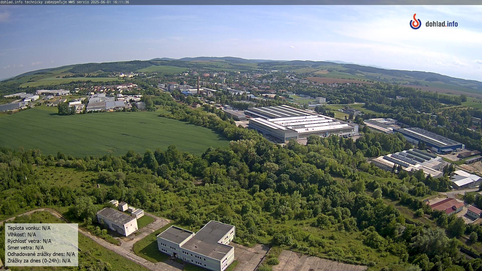Image resolution: width=482 pixels, height=271 pixels.
Task: Click the 'Vlhkosť: N/A' reading
Action: tap(22, 235)
